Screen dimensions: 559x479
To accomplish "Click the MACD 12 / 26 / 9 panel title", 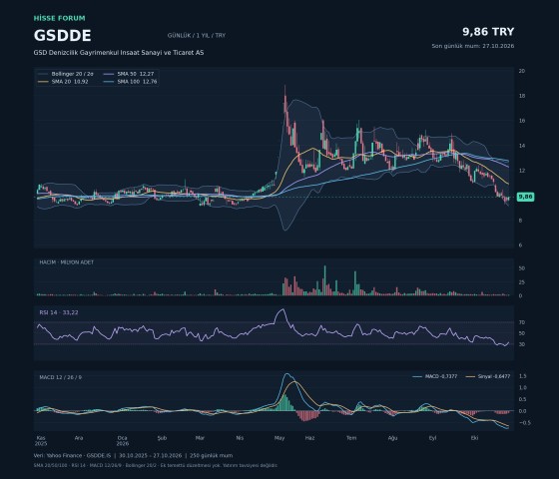I will [60, 377].
